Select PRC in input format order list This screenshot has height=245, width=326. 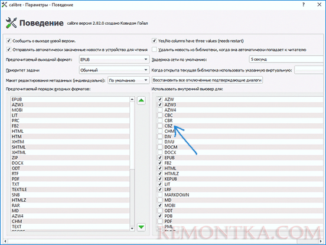click(70, 120)
